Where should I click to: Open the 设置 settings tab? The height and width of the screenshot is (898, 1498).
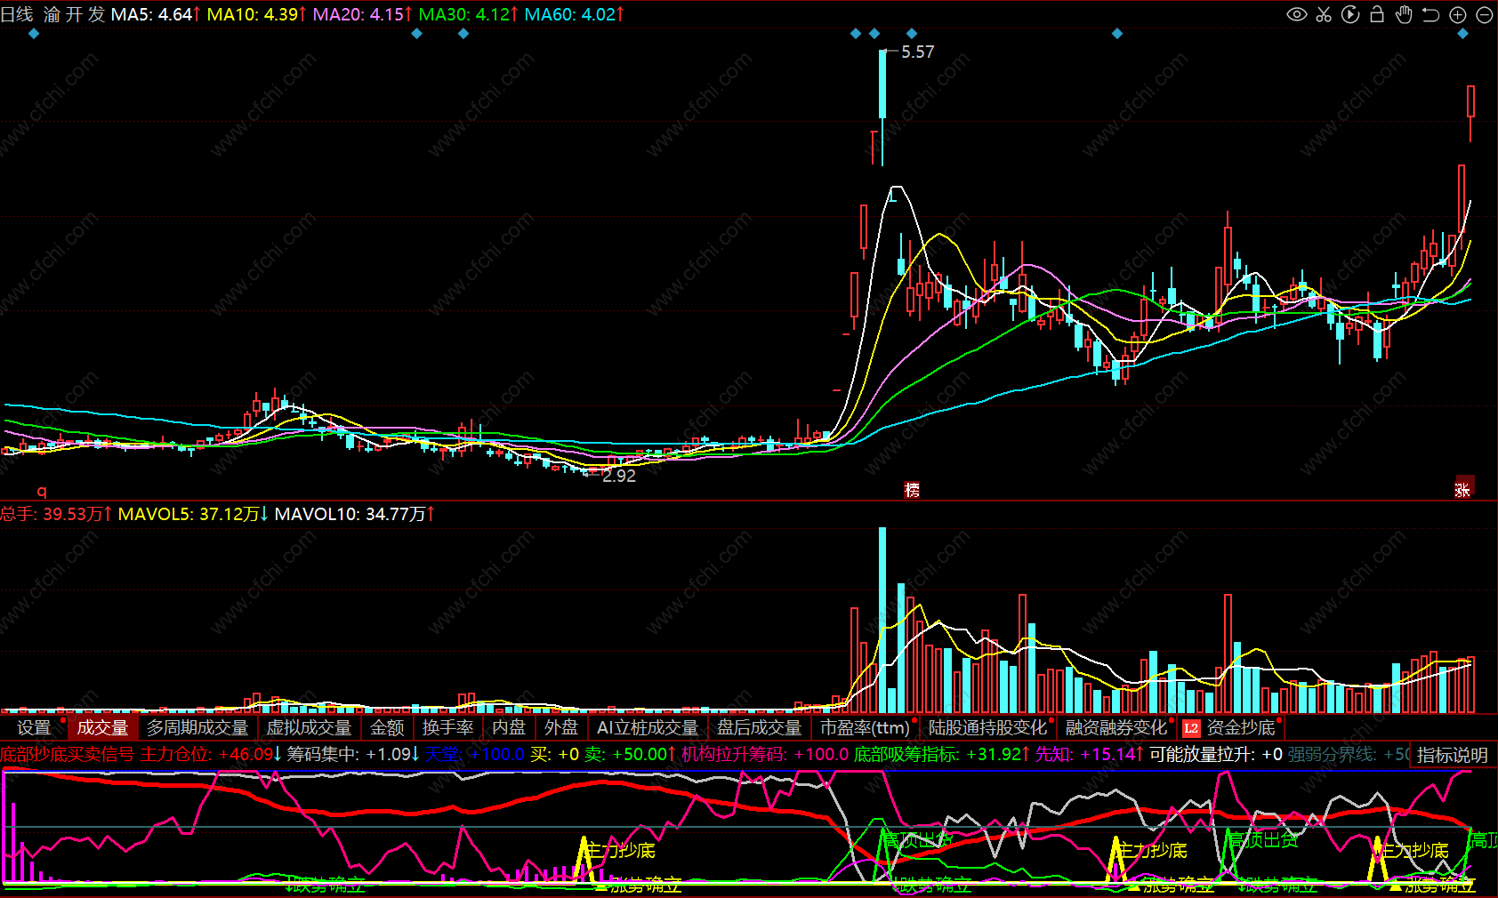pos(34,728)
